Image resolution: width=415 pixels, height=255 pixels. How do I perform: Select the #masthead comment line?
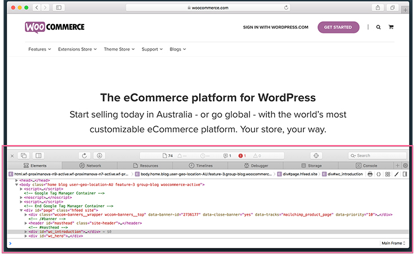tap(48, 227)
